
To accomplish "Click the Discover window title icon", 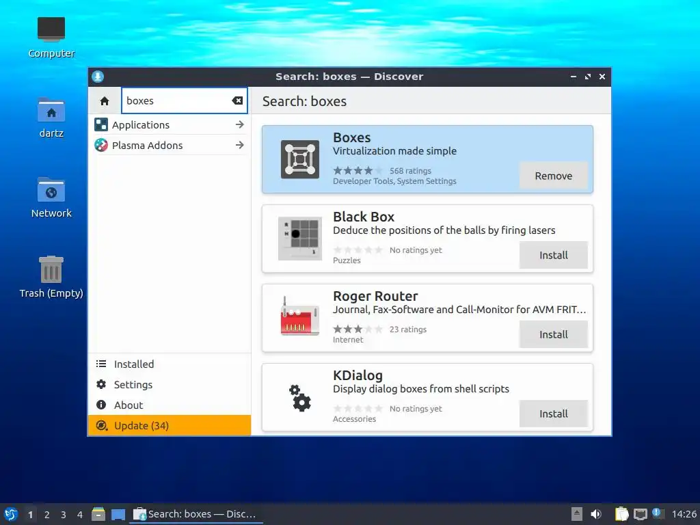I will point(98,77).
